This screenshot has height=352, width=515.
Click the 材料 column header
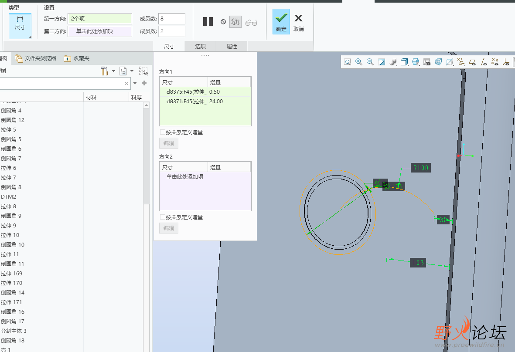(x=106, y=98)
